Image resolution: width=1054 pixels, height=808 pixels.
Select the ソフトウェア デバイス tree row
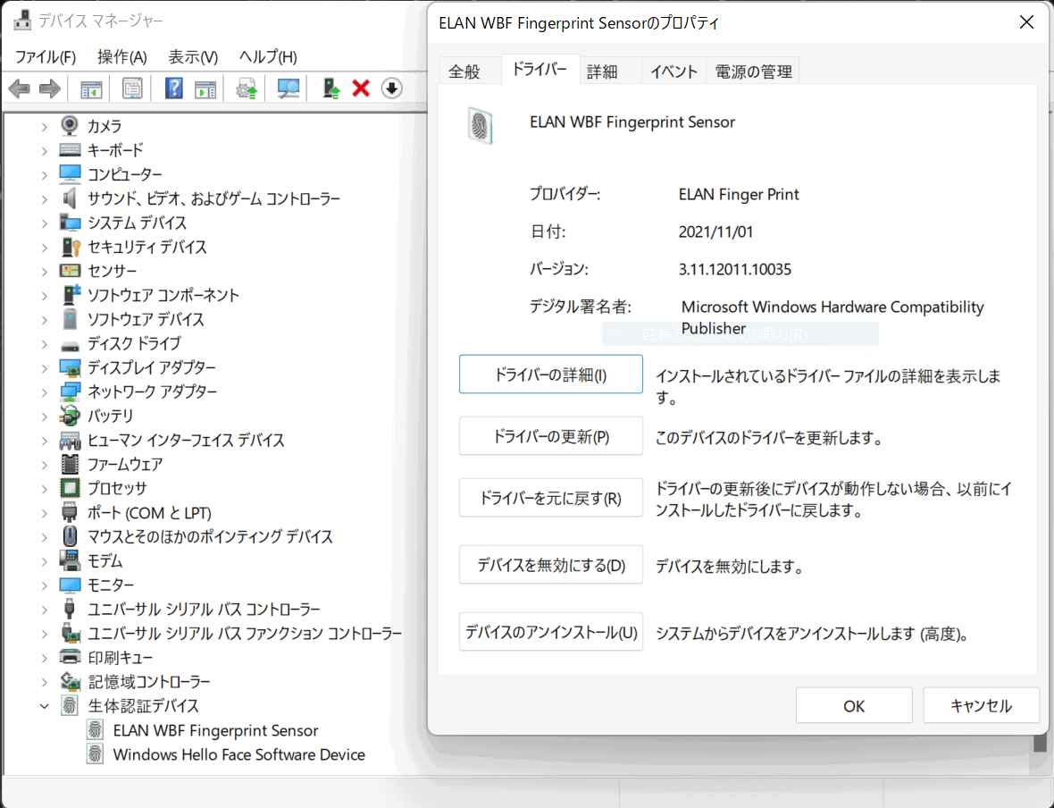click(x=146, y=320)
